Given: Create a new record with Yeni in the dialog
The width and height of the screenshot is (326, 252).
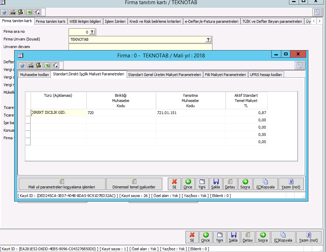Looking at the screenshot, I should tap(202, 184).
